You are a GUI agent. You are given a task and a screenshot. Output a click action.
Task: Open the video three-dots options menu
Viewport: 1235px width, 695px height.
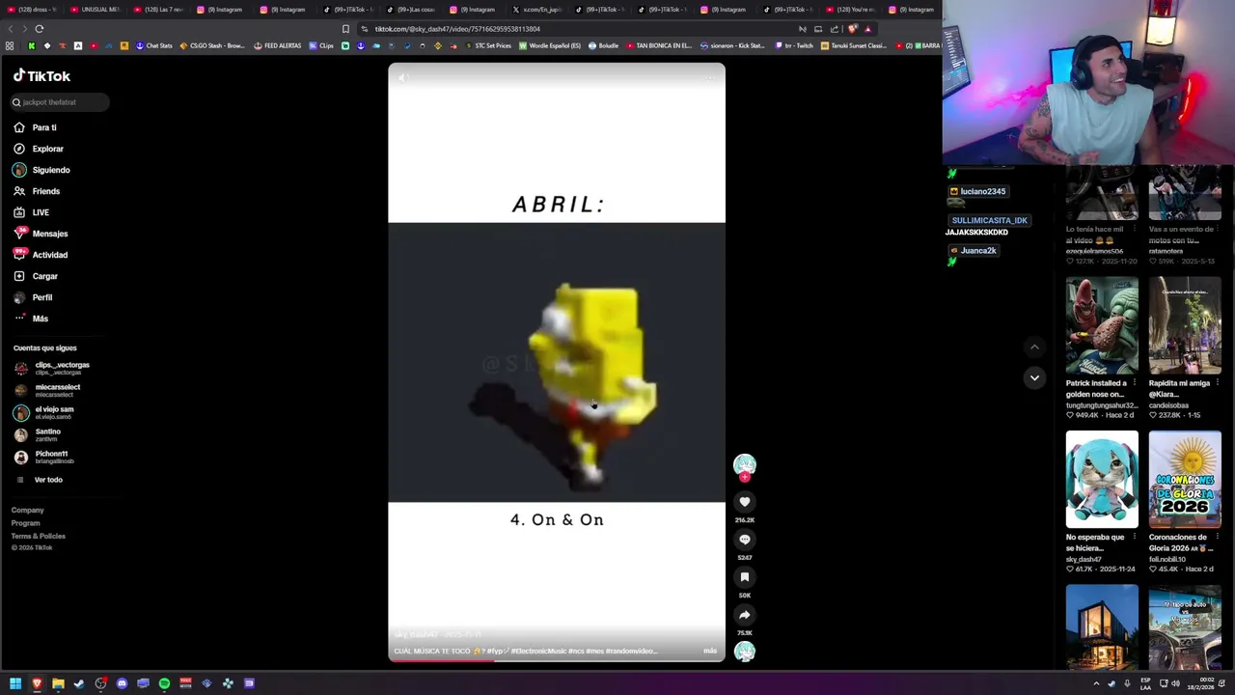pos(710,78)
